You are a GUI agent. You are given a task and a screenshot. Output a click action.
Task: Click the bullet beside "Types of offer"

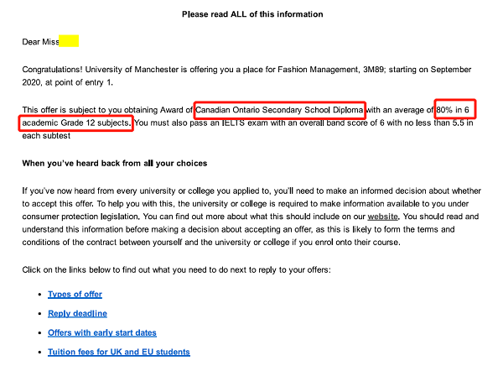[39, 295]
